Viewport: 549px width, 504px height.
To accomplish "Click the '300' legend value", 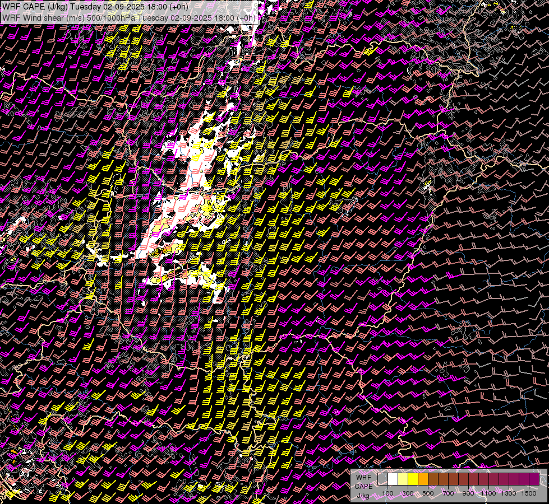I will tap(408, 493).
